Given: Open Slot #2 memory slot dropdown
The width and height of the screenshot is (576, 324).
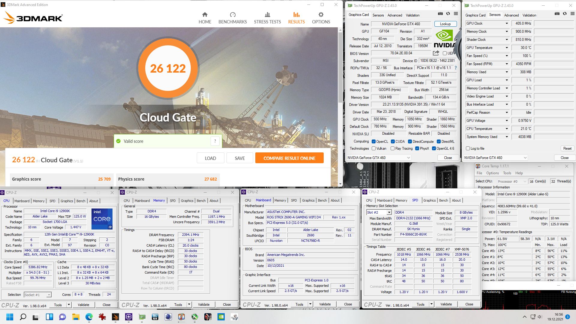Looking at the screenshot, I should coord(379,212).
